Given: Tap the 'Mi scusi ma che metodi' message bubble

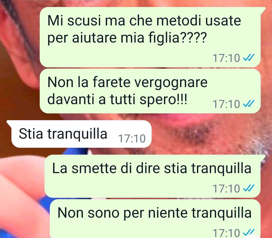Looking at the screenshot, I should tap(150, 37).
